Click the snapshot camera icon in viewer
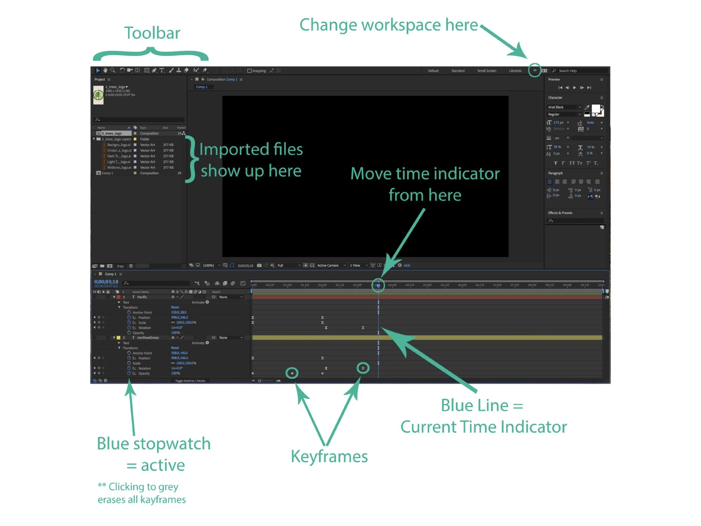Viewport: 701px width, 526px height. [x=259, y=265]
